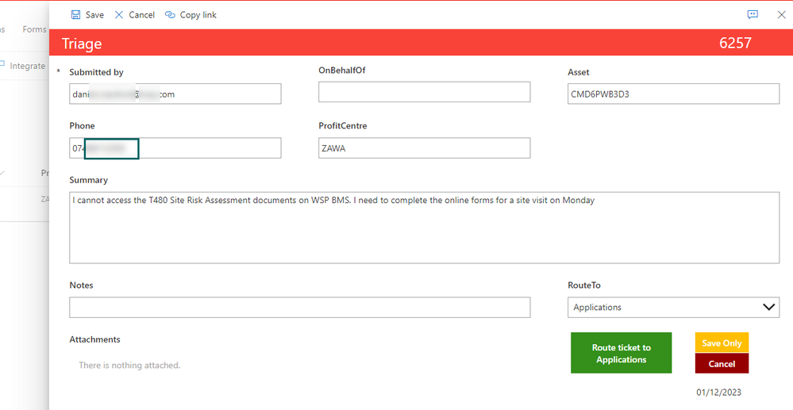Screen dimensions: 793x410
Task: Open the Forms tab behind the panel
Action: [x=34, y=29]
